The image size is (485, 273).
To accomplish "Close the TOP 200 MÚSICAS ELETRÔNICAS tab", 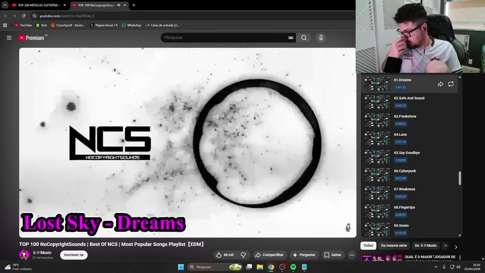I will 64,5.
